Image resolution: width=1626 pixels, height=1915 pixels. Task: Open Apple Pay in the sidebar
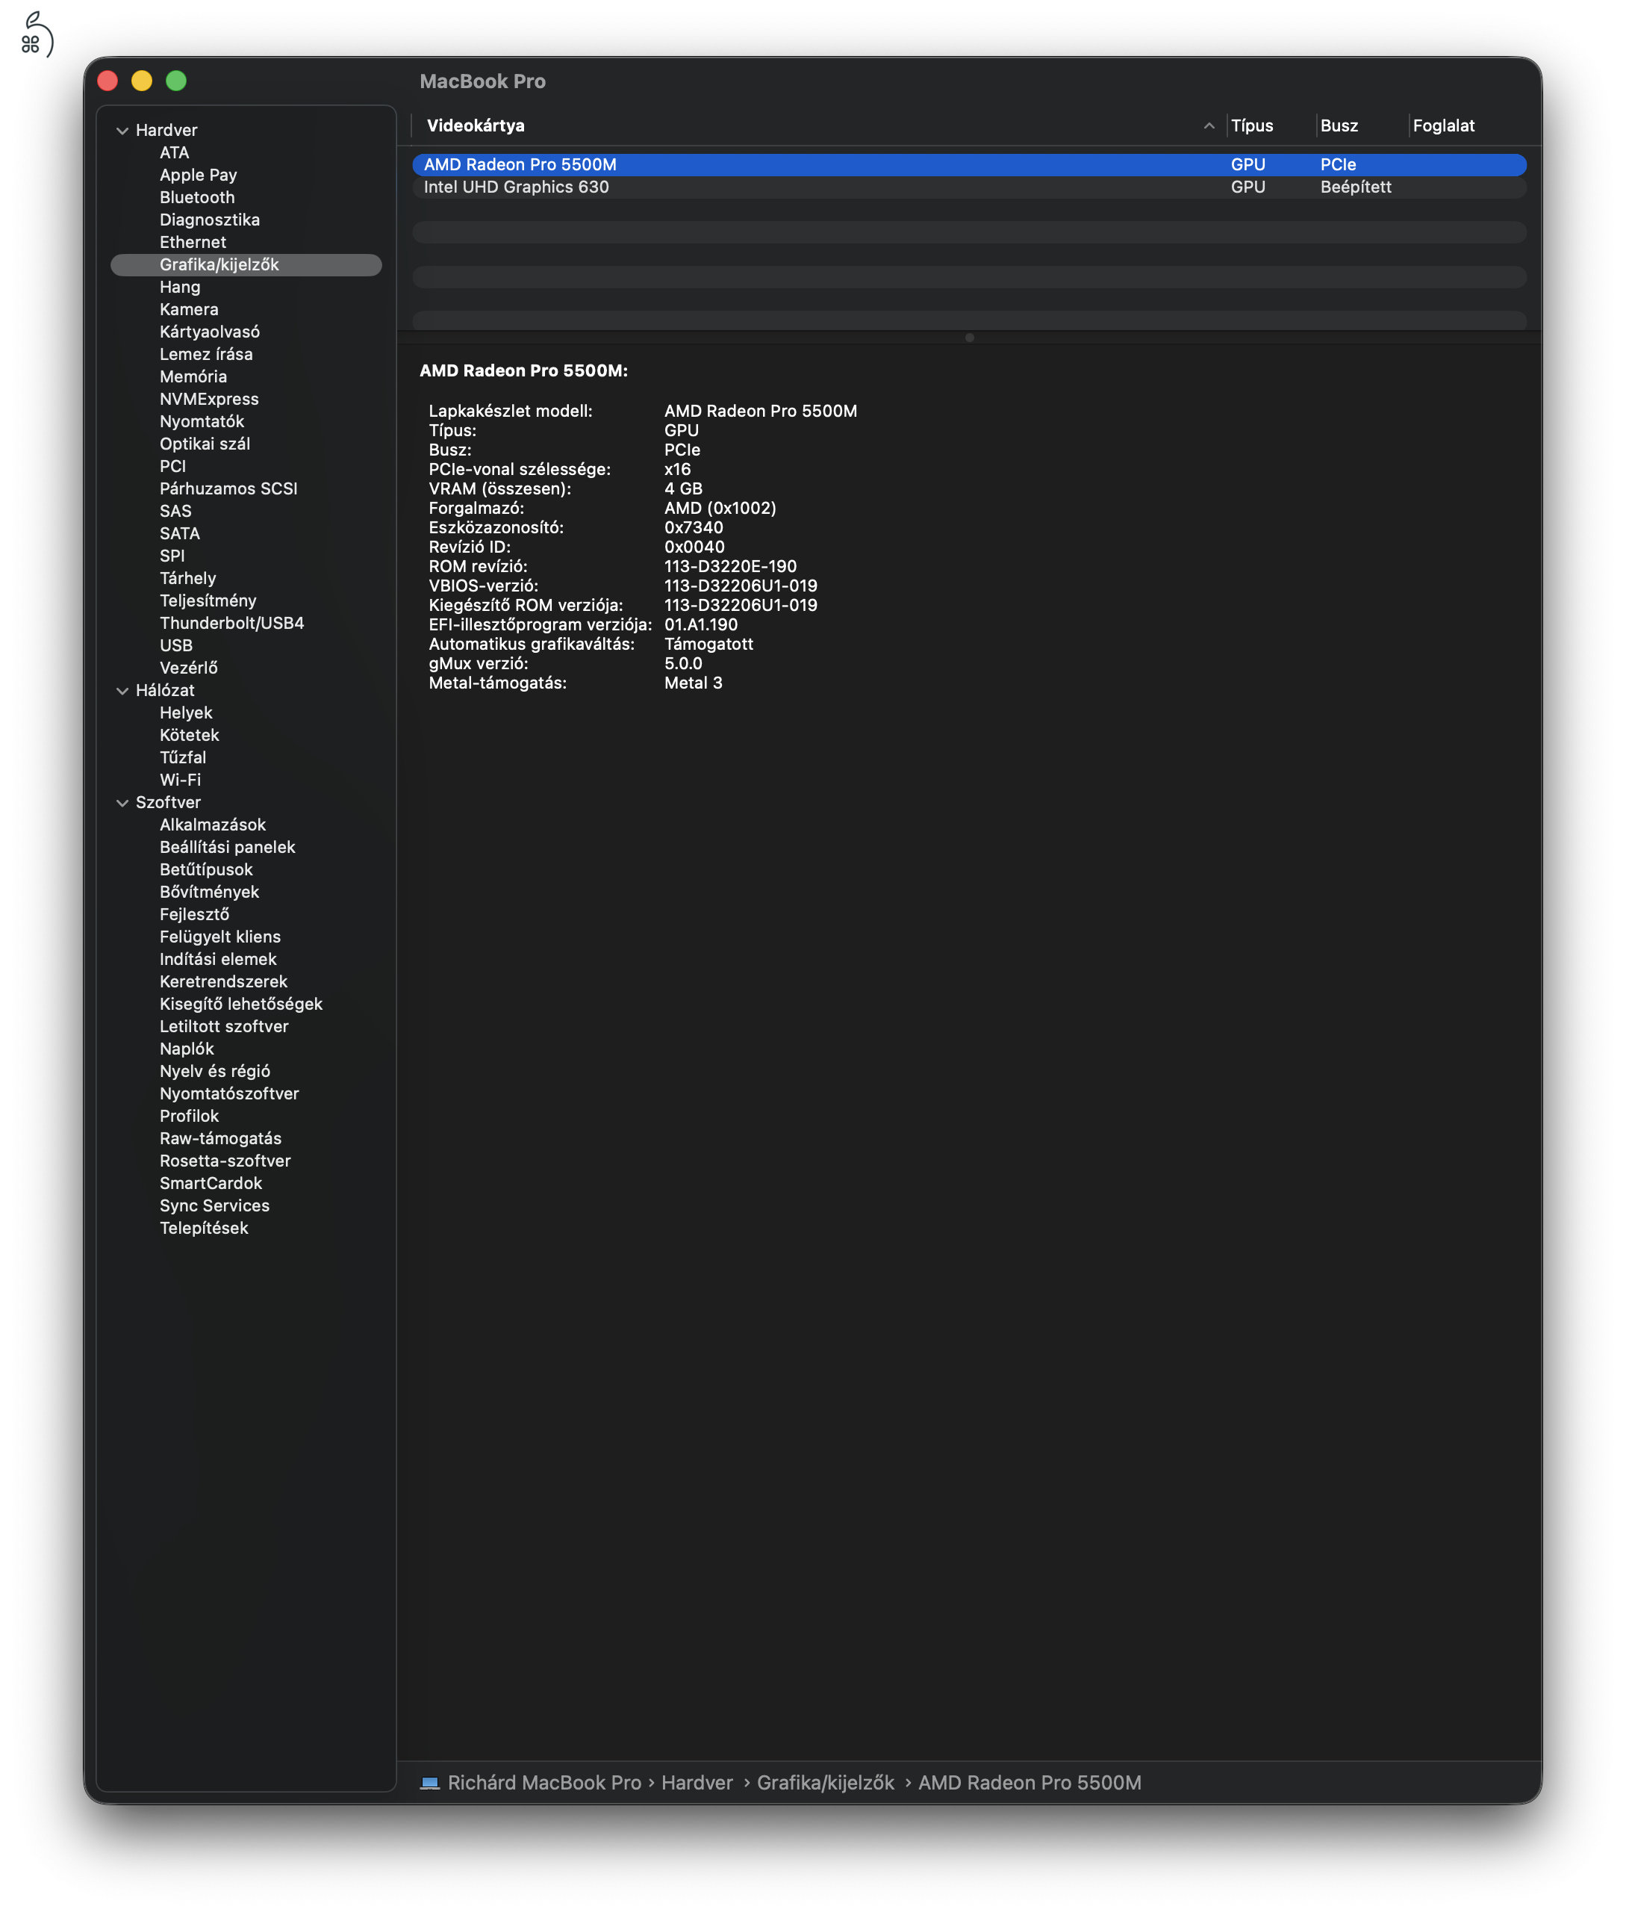pyautogui.click(x=198, y=176)
